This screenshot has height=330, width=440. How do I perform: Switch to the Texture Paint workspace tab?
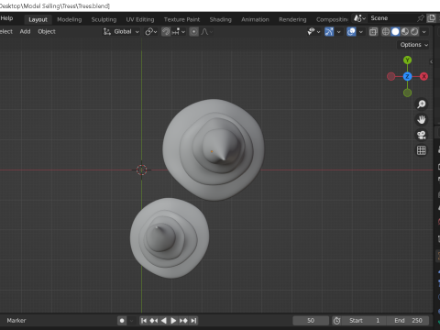click(x=181, y=19)
